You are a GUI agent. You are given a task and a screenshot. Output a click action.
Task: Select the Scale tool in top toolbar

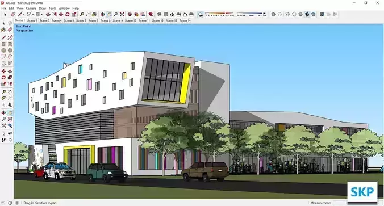click(74, 14)
